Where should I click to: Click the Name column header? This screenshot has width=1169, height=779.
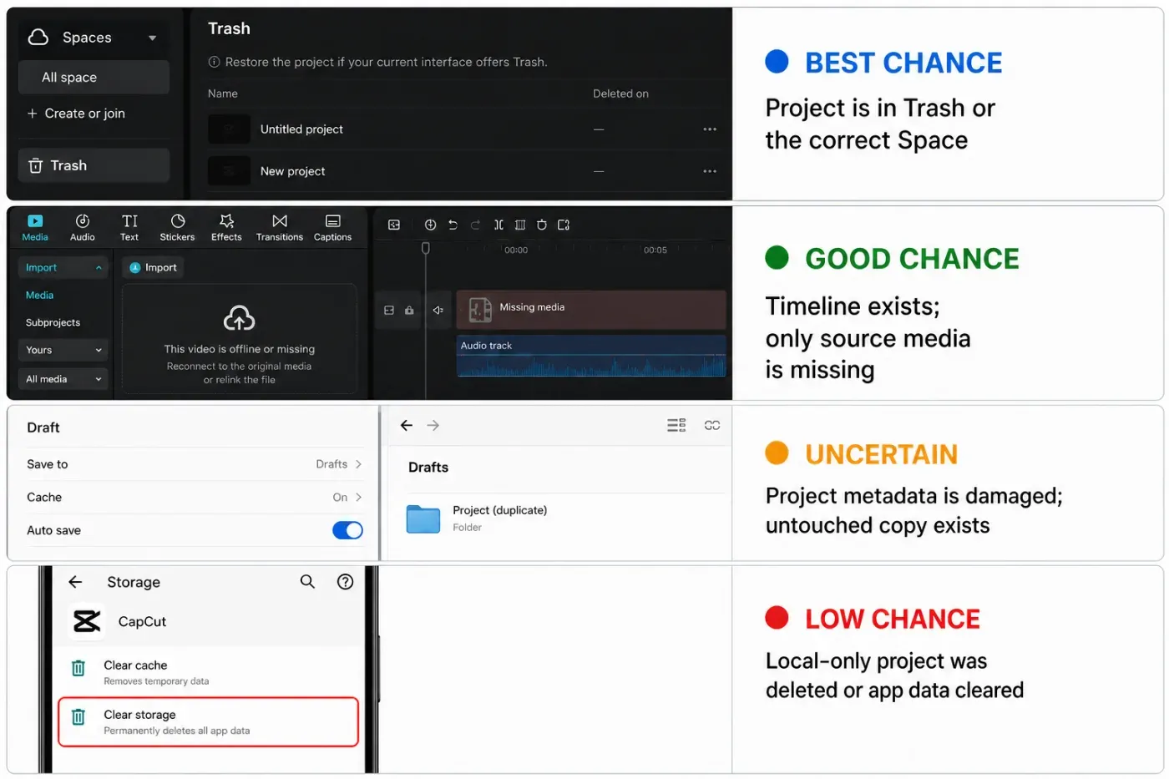click(223, 94)
